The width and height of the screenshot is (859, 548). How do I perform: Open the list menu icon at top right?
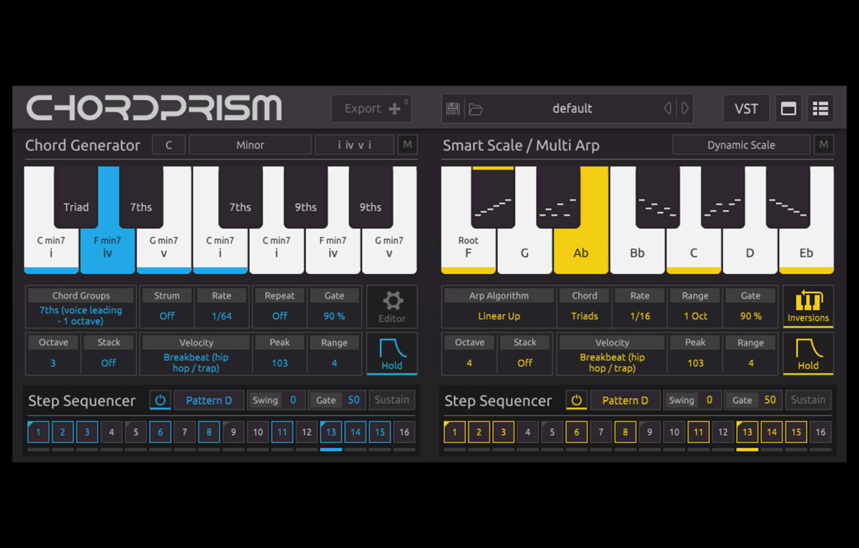(x=820, y=109)
